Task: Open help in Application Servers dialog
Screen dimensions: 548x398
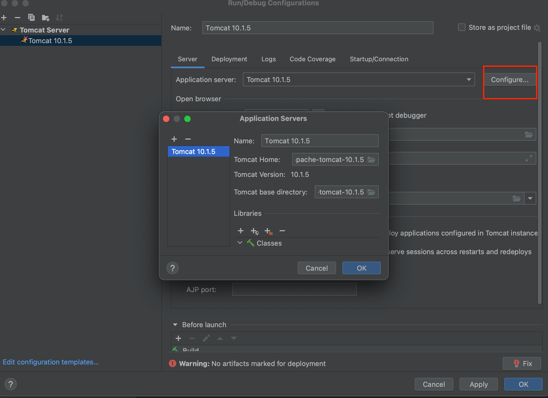Action: click(173, 268)
